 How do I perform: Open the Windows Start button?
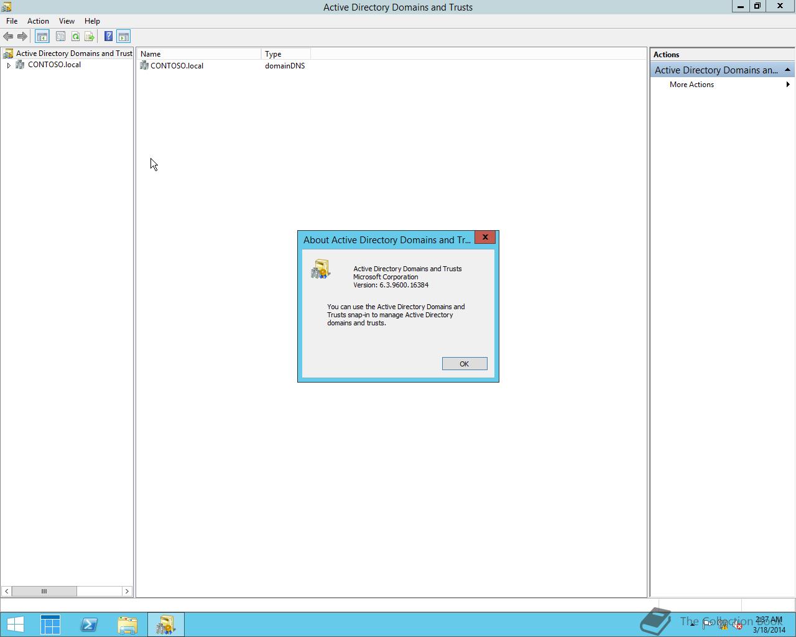pyautogui.click(x=15, y=625)
